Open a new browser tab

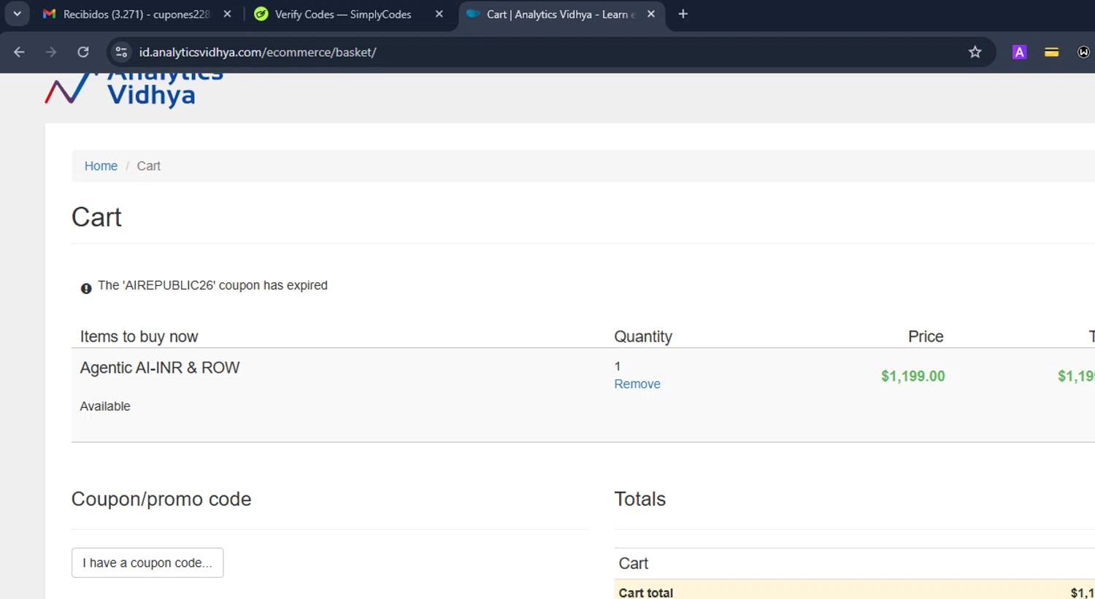pos(683,14)
